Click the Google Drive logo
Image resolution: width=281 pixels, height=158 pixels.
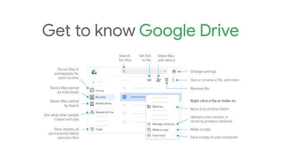(x=94, y=72)
